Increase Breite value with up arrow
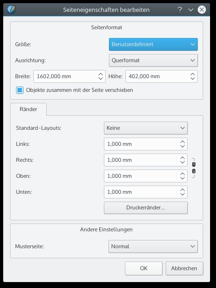 [x=101, y=74]
